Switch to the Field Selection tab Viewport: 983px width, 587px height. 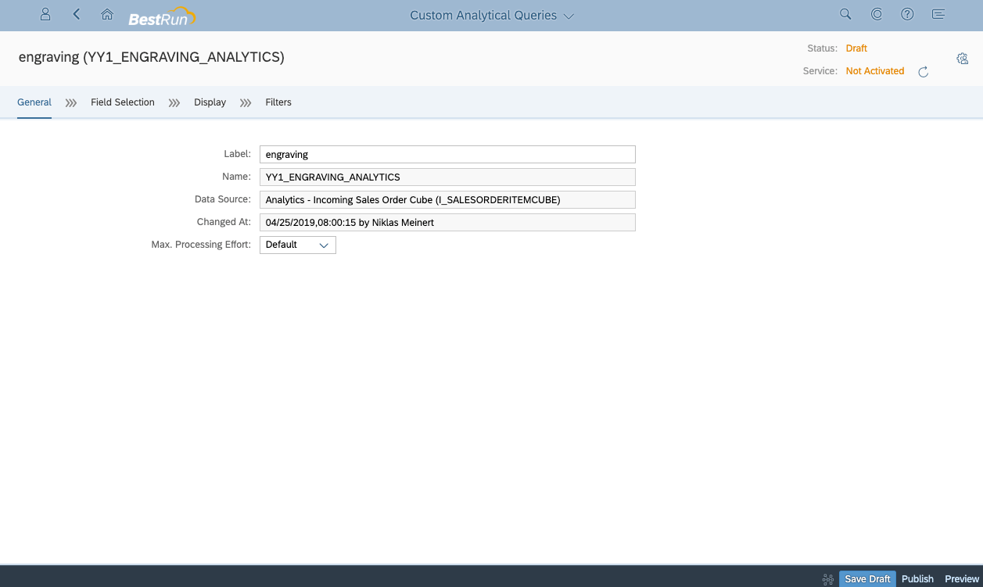point(122,102)
